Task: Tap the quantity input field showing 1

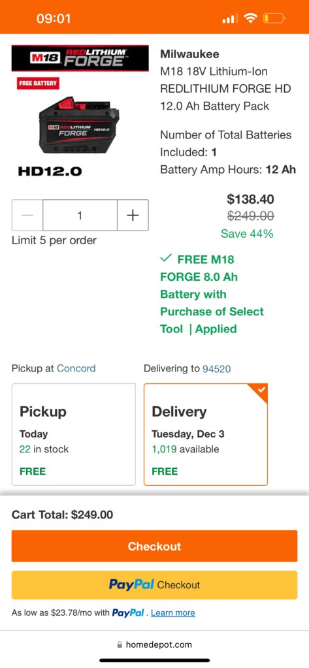Action: (x=80, y=215)
